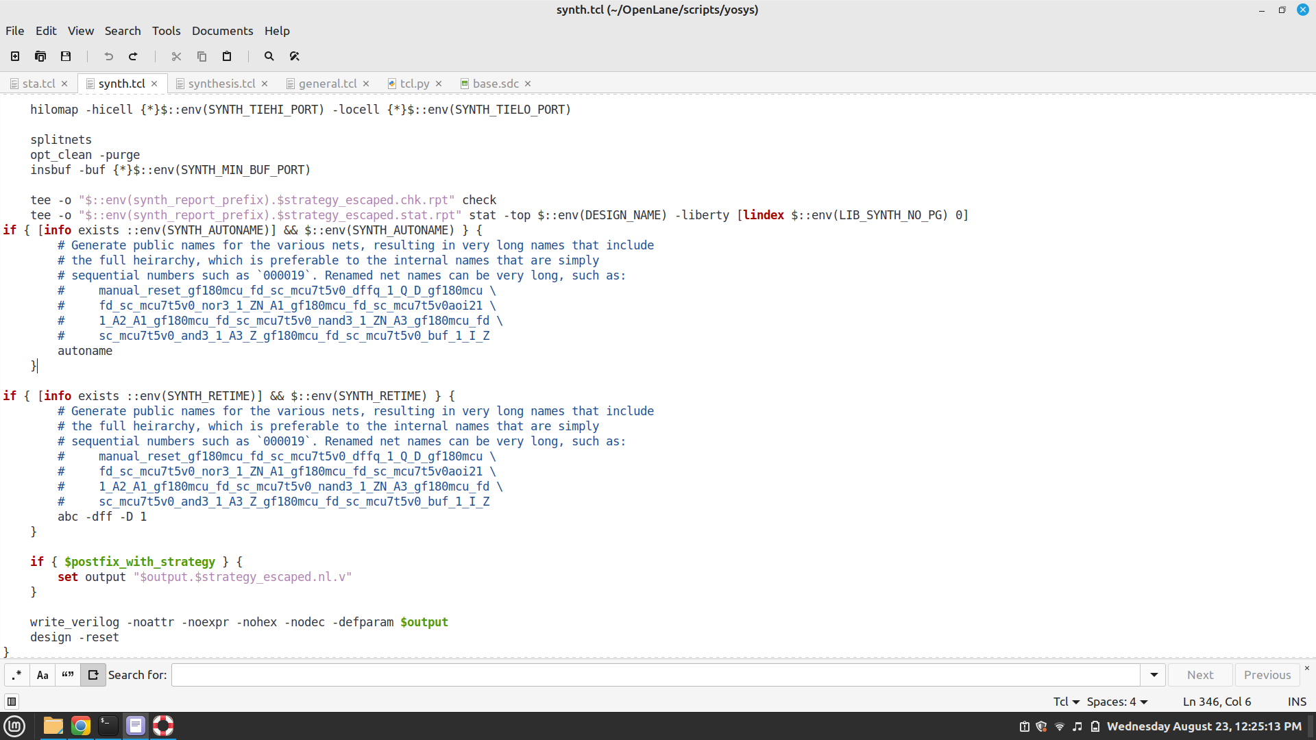Viewport: 1316px width, 740px height.
Task: Enable regular expression search mode
Action: coord(16,675)
